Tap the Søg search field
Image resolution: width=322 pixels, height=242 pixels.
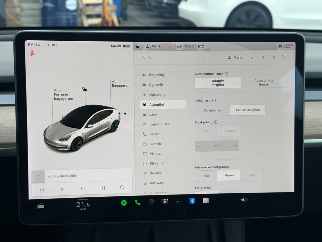click(152, 57)
